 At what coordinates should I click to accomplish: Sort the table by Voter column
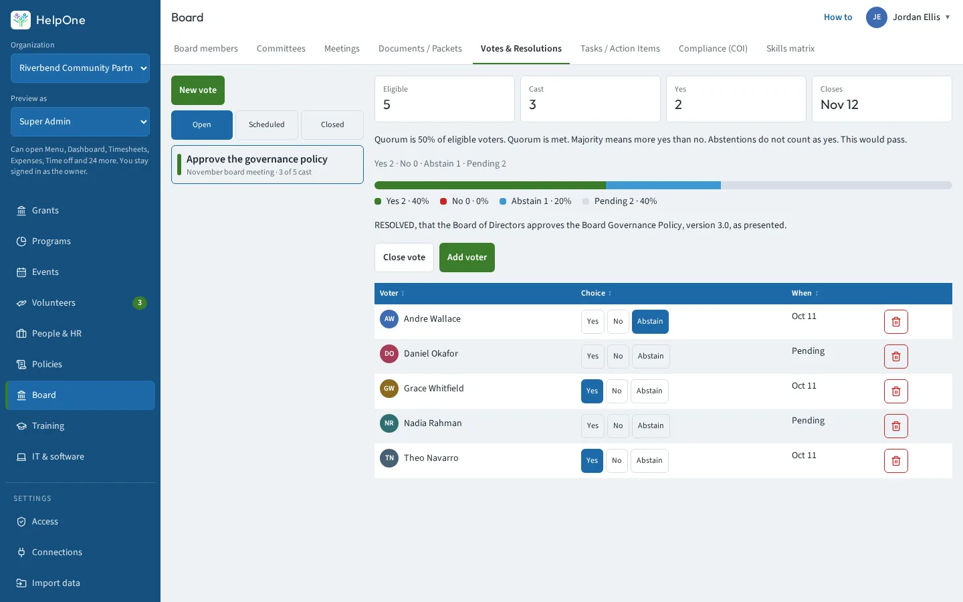tap(392, 294)
